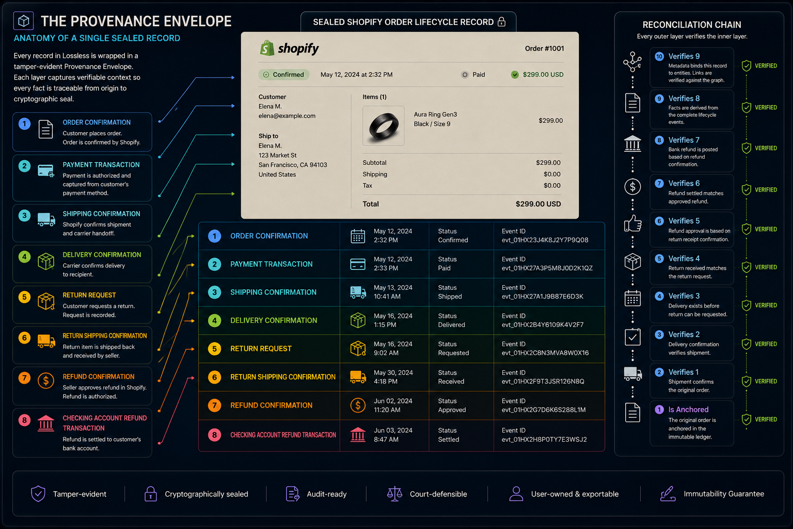Click the dollar icon in Refund Confirmation table row
This screenshot has width=793, height=529.
pyautogui.click(x=358, y=405)
